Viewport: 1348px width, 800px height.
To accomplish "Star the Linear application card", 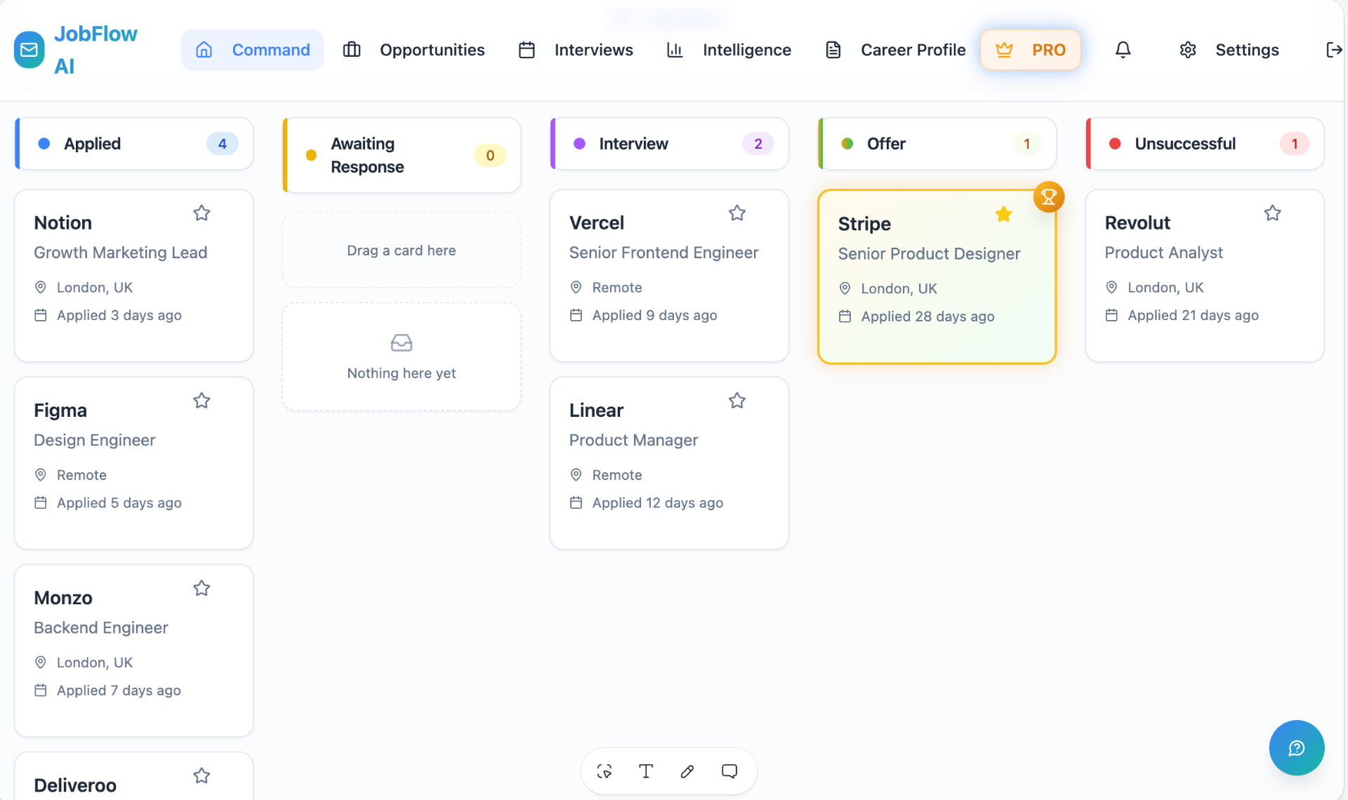I will (x=737, y=401).
